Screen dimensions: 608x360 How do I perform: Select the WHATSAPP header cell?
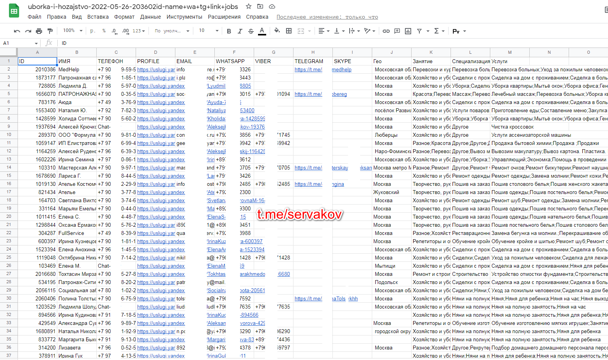tap(234, 61)
